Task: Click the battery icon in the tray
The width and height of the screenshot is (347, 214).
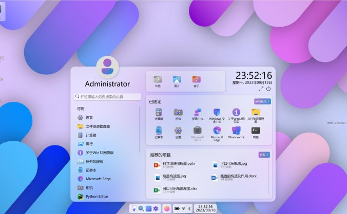Action: 177,208
